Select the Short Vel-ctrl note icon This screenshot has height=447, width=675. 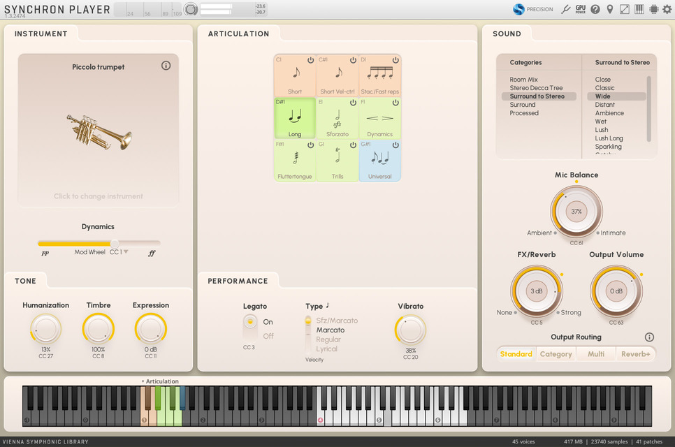pyautogui.click(x=339, y=72)
